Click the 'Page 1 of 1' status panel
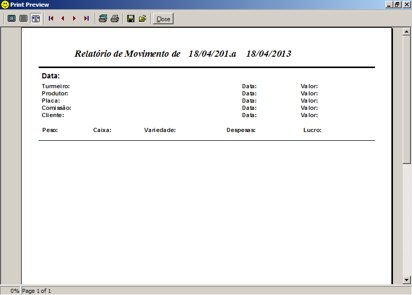The width and height of the screenshot is (412, 295). pos(37,291)
